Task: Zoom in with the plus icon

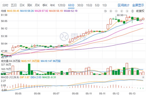Action: tap(111, 11)
